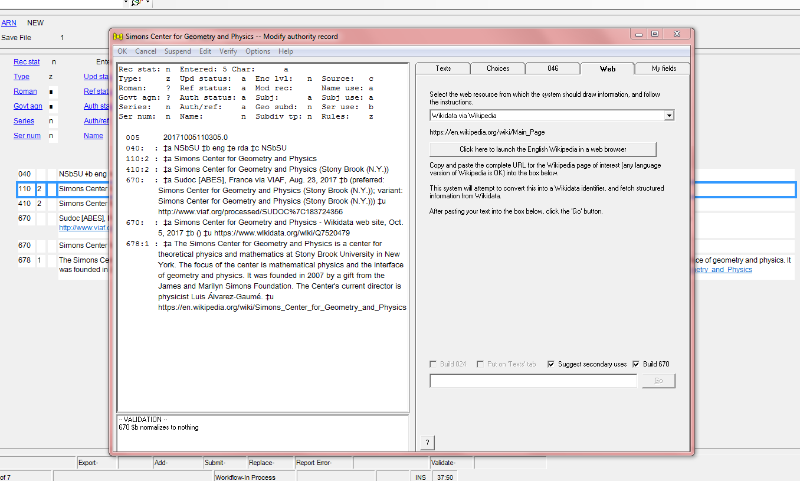800x481 pixels.
Task: Click the Ser num value cell showing n
Action: coord(52,136)
